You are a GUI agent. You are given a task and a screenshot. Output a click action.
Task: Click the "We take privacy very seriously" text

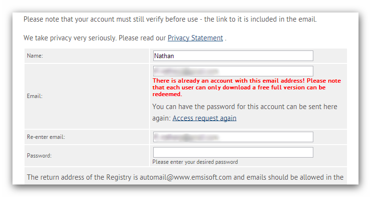[x=70, y=38]
